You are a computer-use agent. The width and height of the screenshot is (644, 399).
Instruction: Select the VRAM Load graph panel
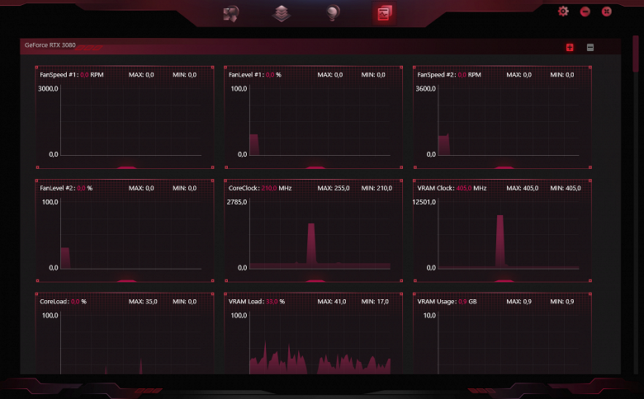click(314, 333)
